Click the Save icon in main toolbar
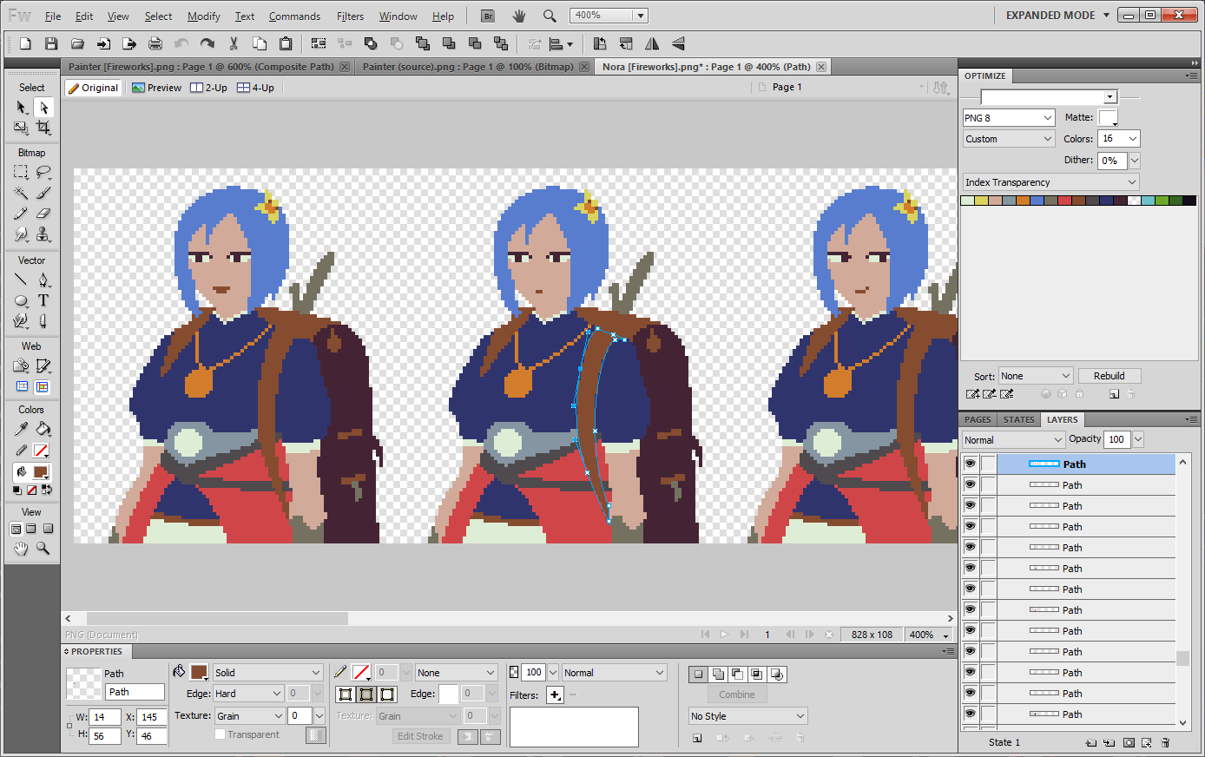Screen dimensions: 1205x757 (x=51, y=43)
